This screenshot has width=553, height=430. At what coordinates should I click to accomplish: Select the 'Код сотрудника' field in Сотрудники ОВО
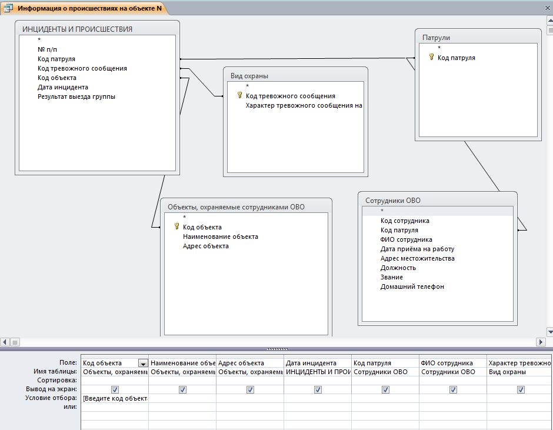pyautogui.click(x=405, y=221)
